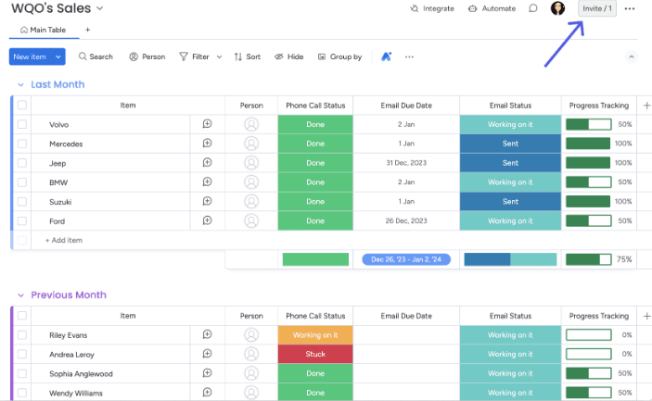Open conversation for the Volvo item
Image resolution: width=652 pixels, height=401 pixels.
point(207,124)
